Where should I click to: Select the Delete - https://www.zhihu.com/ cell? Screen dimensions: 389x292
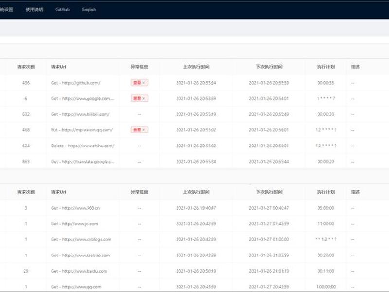coord(83,146)
